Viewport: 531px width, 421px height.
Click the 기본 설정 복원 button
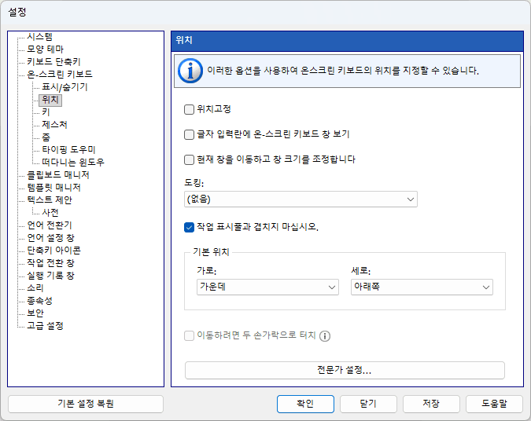pyautogui.click(x=86, y=404)
